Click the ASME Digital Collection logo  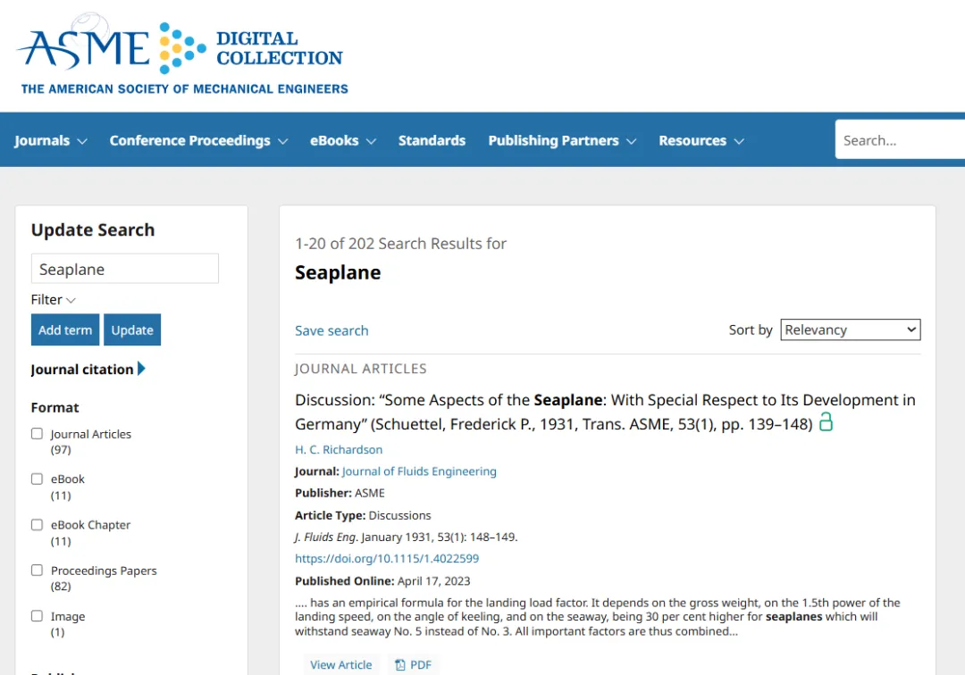(x=182, y=54)
